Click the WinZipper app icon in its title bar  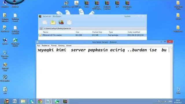[40, 16]
